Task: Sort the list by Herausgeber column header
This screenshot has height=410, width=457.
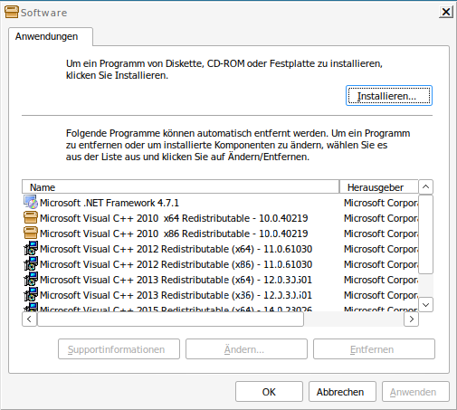Action: tap(379, 187)
